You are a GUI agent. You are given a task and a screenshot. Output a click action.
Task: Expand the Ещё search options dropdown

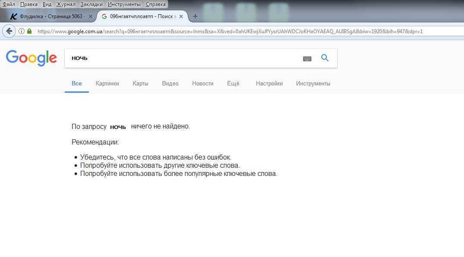click(233, 84)
